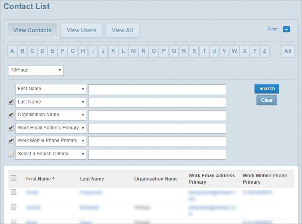302x224 pixels.
Task: Filter contacts by letter L
Action: [123, 51]
